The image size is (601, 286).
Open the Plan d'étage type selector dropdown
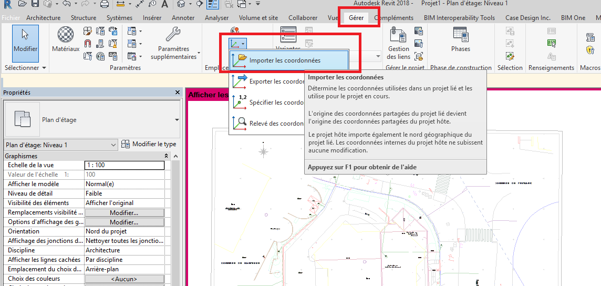pos(177,120)
